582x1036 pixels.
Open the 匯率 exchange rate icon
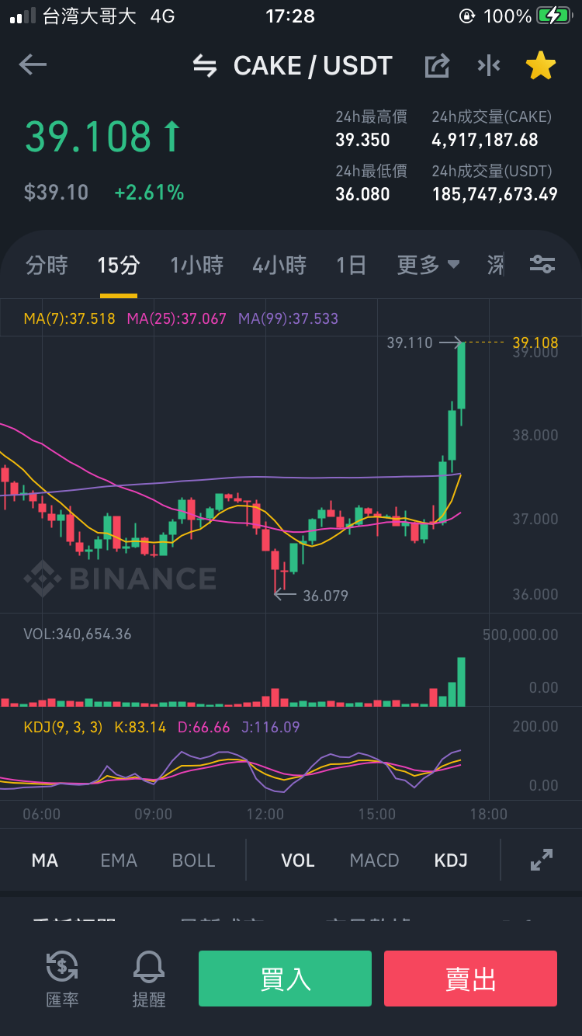click(62, 979)
